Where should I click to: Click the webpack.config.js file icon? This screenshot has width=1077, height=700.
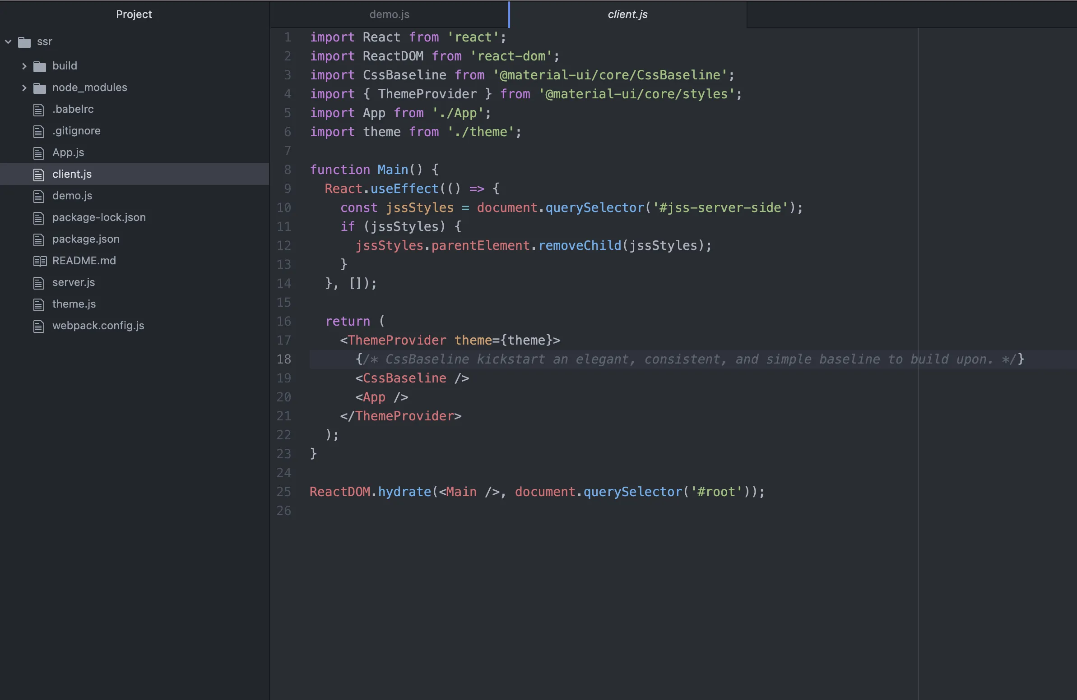click(x=39, y=327)
